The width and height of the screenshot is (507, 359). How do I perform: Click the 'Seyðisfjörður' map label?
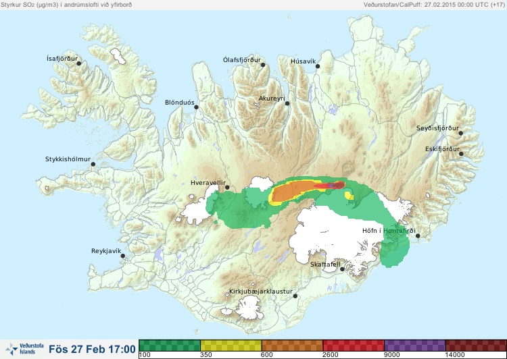pos(437,128)
